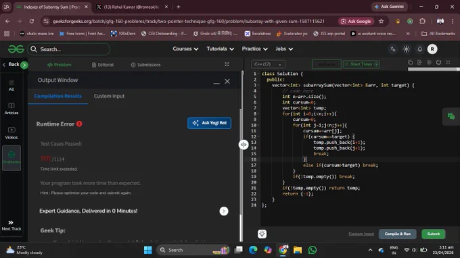This screenshot has width=460, height=258.
Task: Submit the solution
Action: click(434, 234)
